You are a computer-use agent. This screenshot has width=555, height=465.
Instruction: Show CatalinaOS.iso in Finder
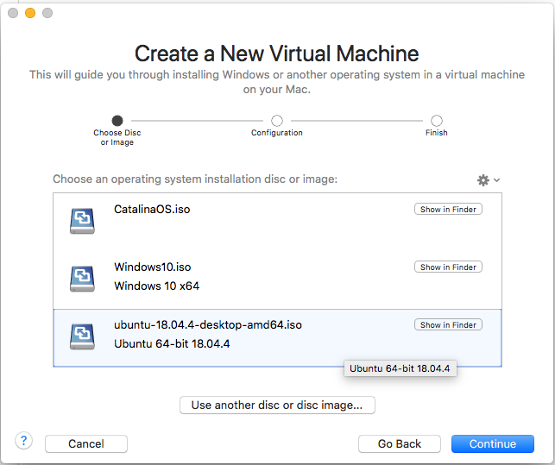click(448, 209)
